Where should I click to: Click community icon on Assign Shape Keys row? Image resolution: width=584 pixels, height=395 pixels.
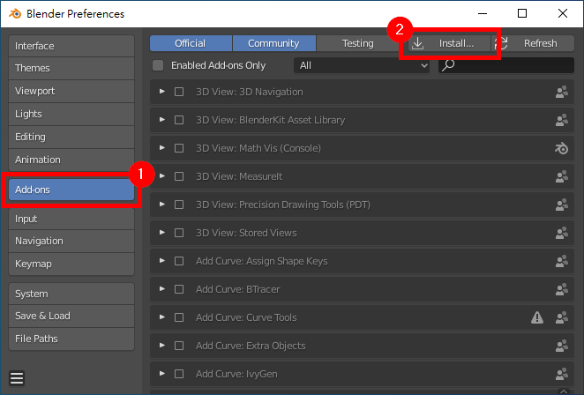coord(562,261)
